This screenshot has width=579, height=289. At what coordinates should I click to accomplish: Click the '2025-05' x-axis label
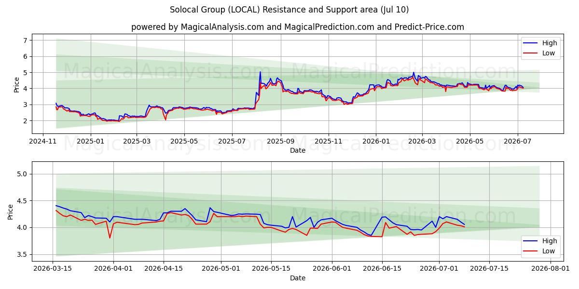(184, 142)
